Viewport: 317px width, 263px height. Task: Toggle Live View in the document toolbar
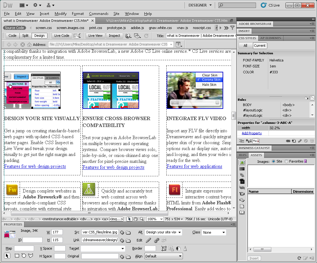[x=95, y=36]
